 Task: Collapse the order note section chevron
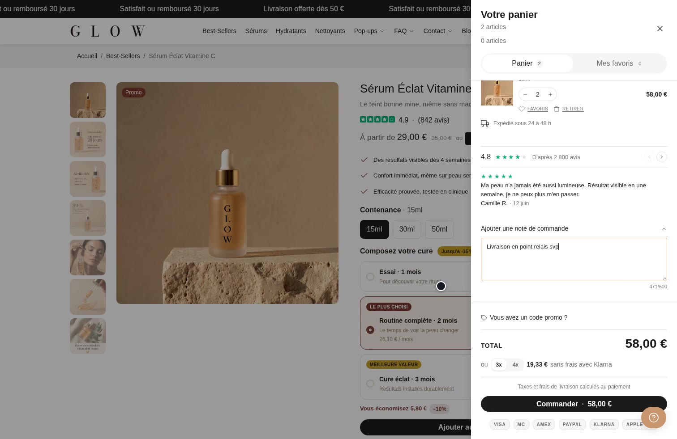(x=664, y=229)
